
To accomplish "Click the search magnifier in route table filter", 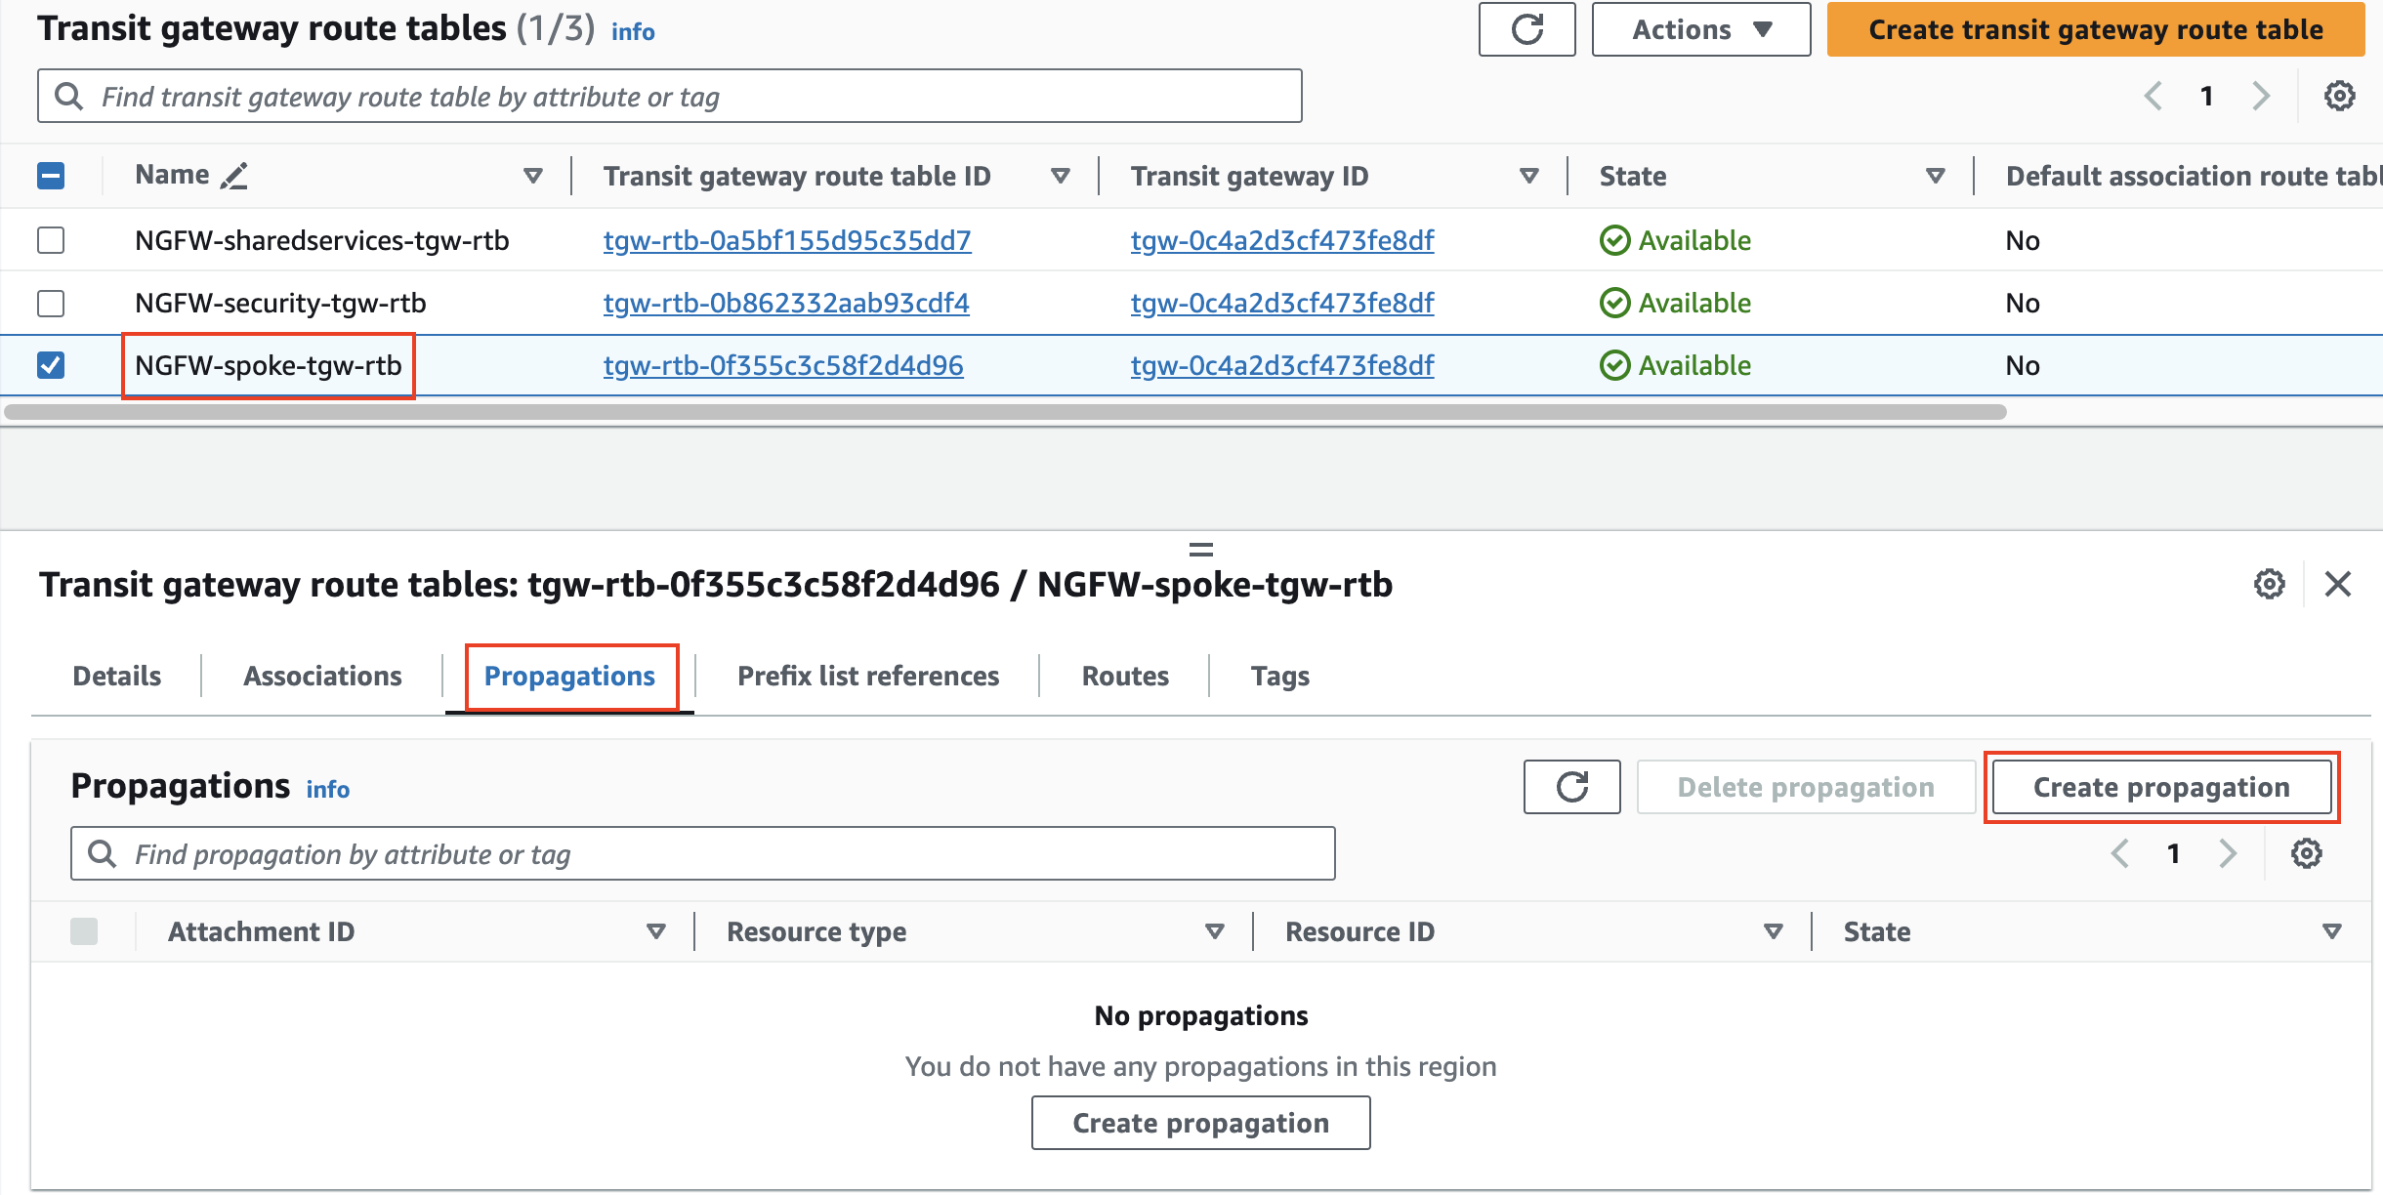I will coord(68,96).
